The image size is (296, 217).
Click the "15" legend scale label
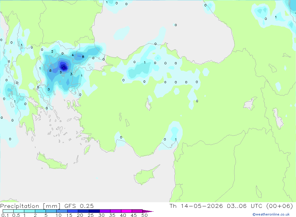pyautogui.click(x=69, y=215)
